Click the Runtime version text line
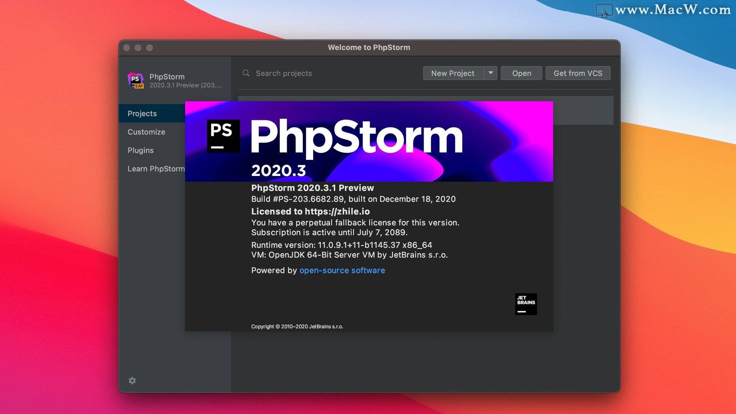The width and height of the screenshot is (736, 414). point(342,245)
